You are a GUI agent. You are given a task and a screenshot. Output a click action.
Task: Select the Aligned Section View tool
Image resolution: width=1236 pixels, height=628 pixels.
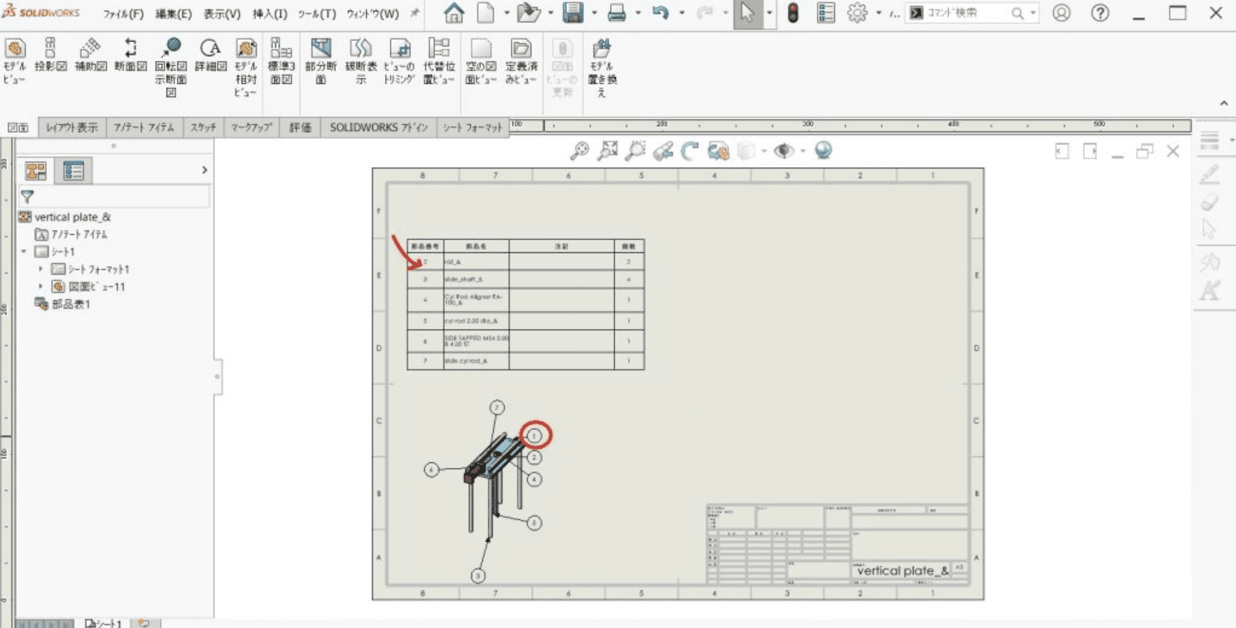[x=171, y=67]
